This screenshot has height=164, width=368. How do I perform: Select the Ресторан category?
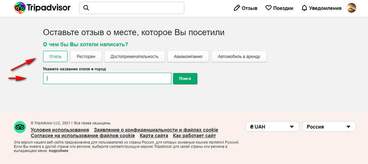tap(86, 56)
